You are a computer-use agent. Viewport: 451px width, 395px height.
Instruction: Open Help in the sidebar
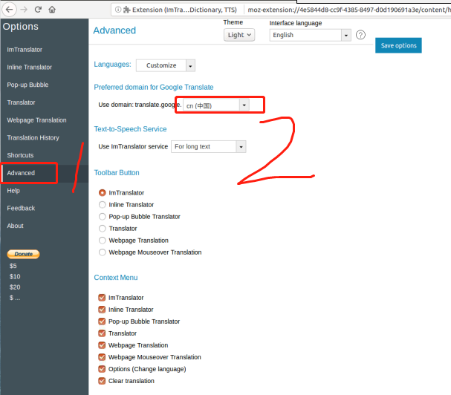pyautogui.click(x=13, y=191)
